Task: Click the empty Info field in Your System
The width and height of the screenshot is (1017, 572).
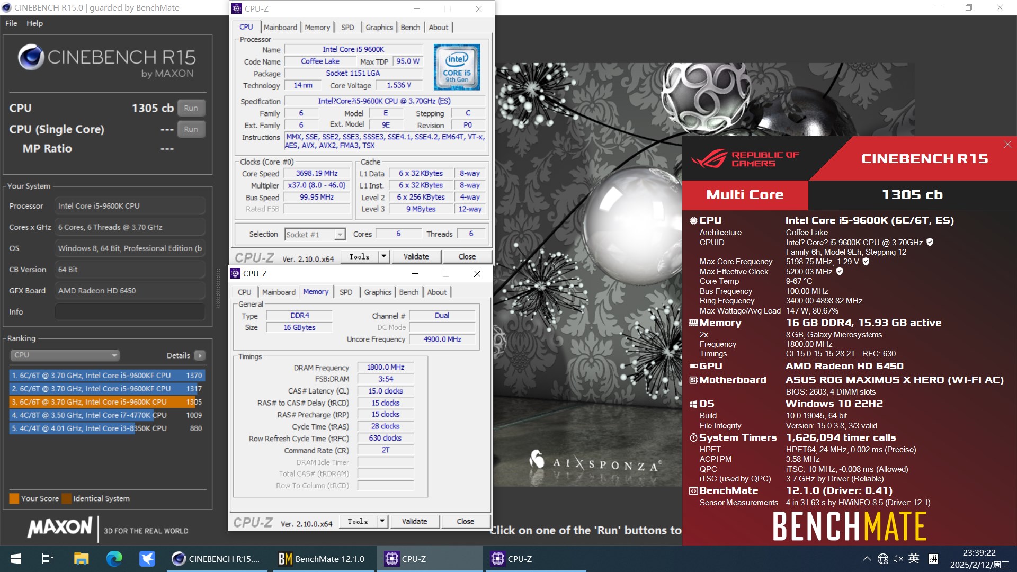Action: 130,312
